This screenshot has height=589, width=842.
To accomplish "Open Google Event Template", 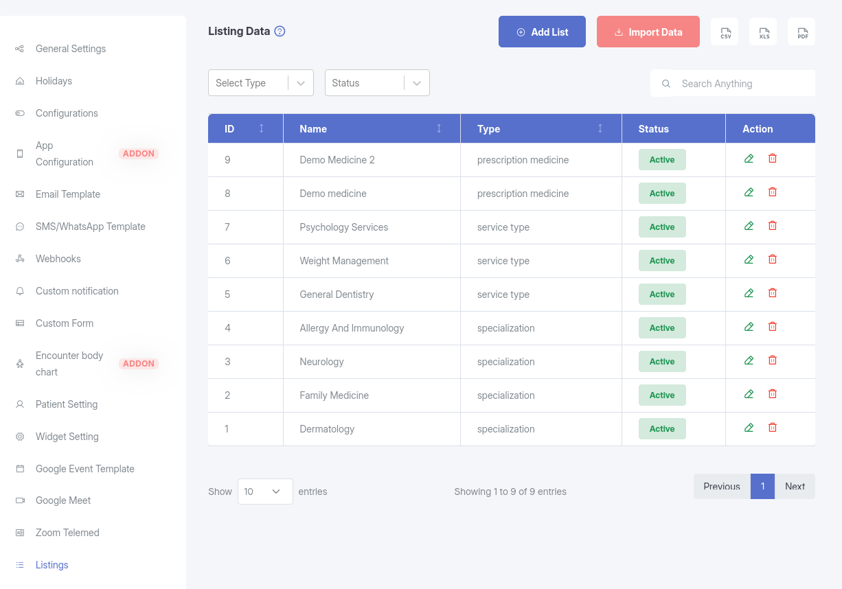I will [85, 469].
